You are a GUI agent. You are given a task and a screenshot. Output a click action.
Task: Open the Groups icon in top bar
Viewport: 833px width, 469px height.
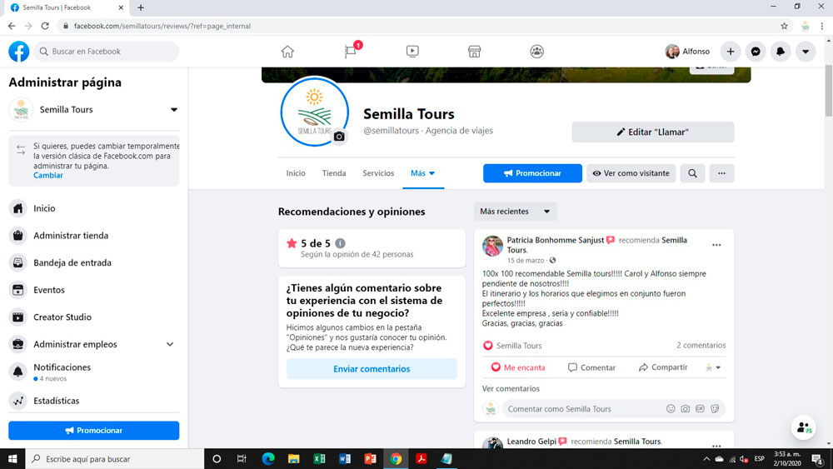pyautogui.click(x=536, y=52)
